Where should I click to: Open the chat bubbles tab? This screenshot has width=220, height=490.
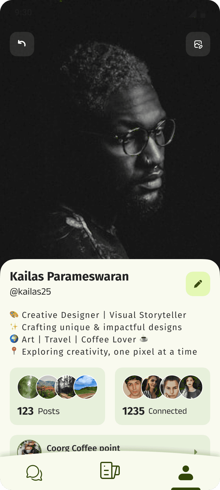click(34, 472)
